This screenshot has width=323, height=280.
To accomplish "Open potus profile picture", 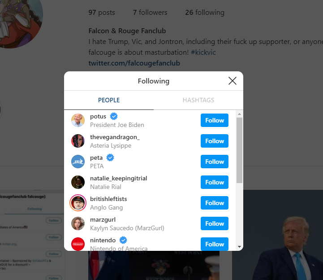I will (x=78, y=120).
